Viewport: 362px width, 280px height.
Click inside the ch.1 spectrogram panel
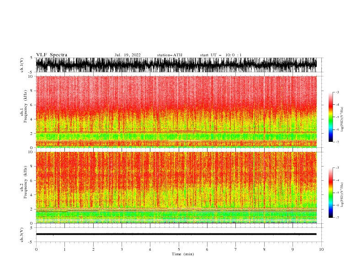point(176,112)
